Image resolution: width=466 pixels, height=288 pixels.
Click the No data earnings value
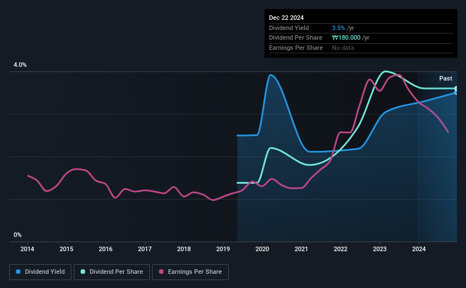[343, 48]
